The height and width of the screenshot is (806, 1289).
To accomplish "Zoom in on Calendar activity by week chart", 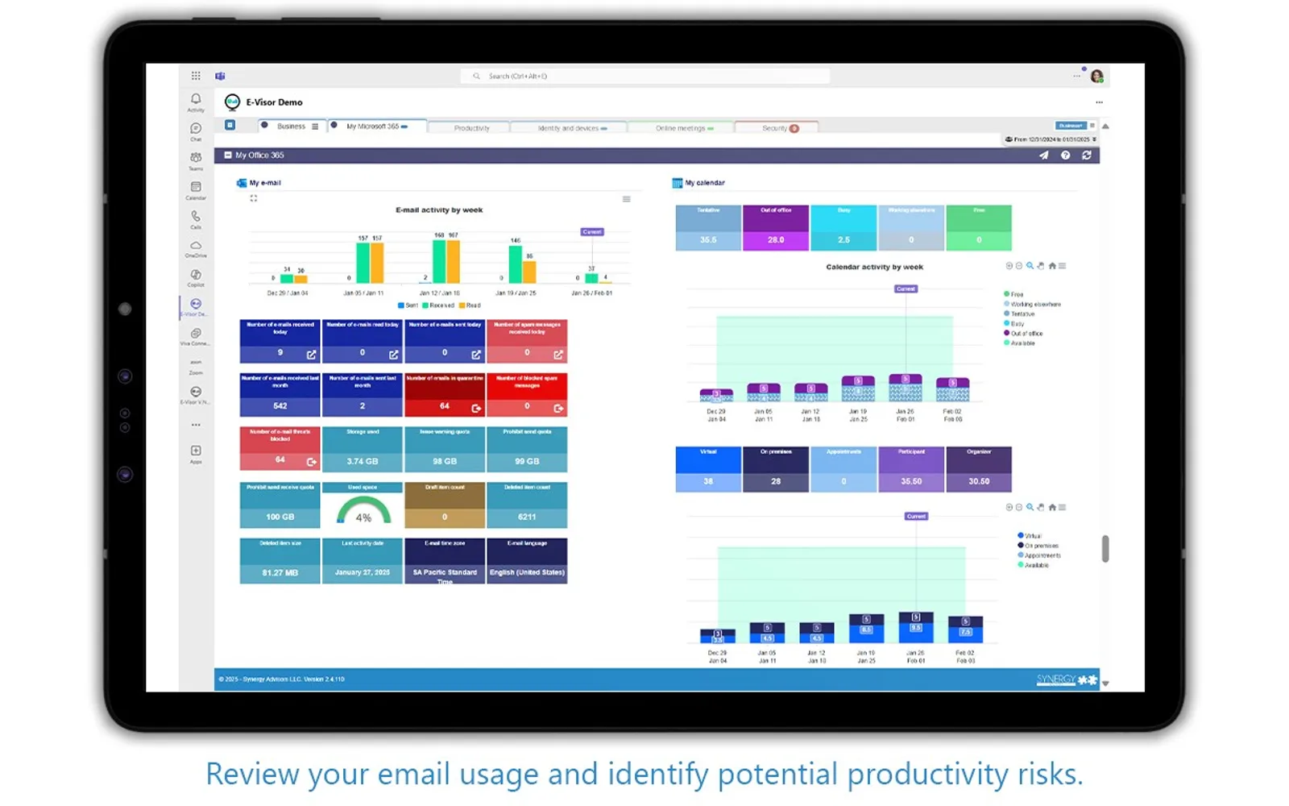I will point(1009,266).
